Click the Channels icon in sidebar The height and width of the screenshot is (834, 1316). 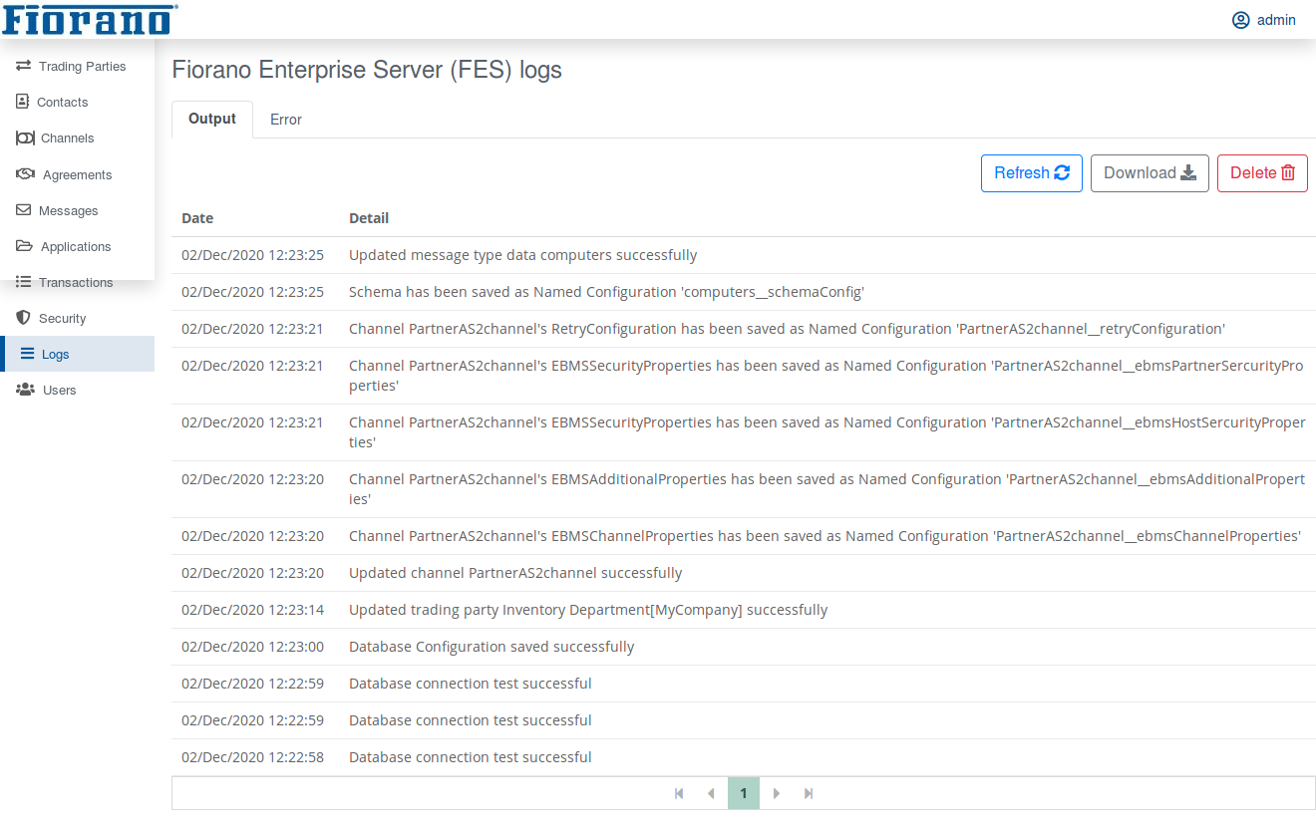[25, 138]
